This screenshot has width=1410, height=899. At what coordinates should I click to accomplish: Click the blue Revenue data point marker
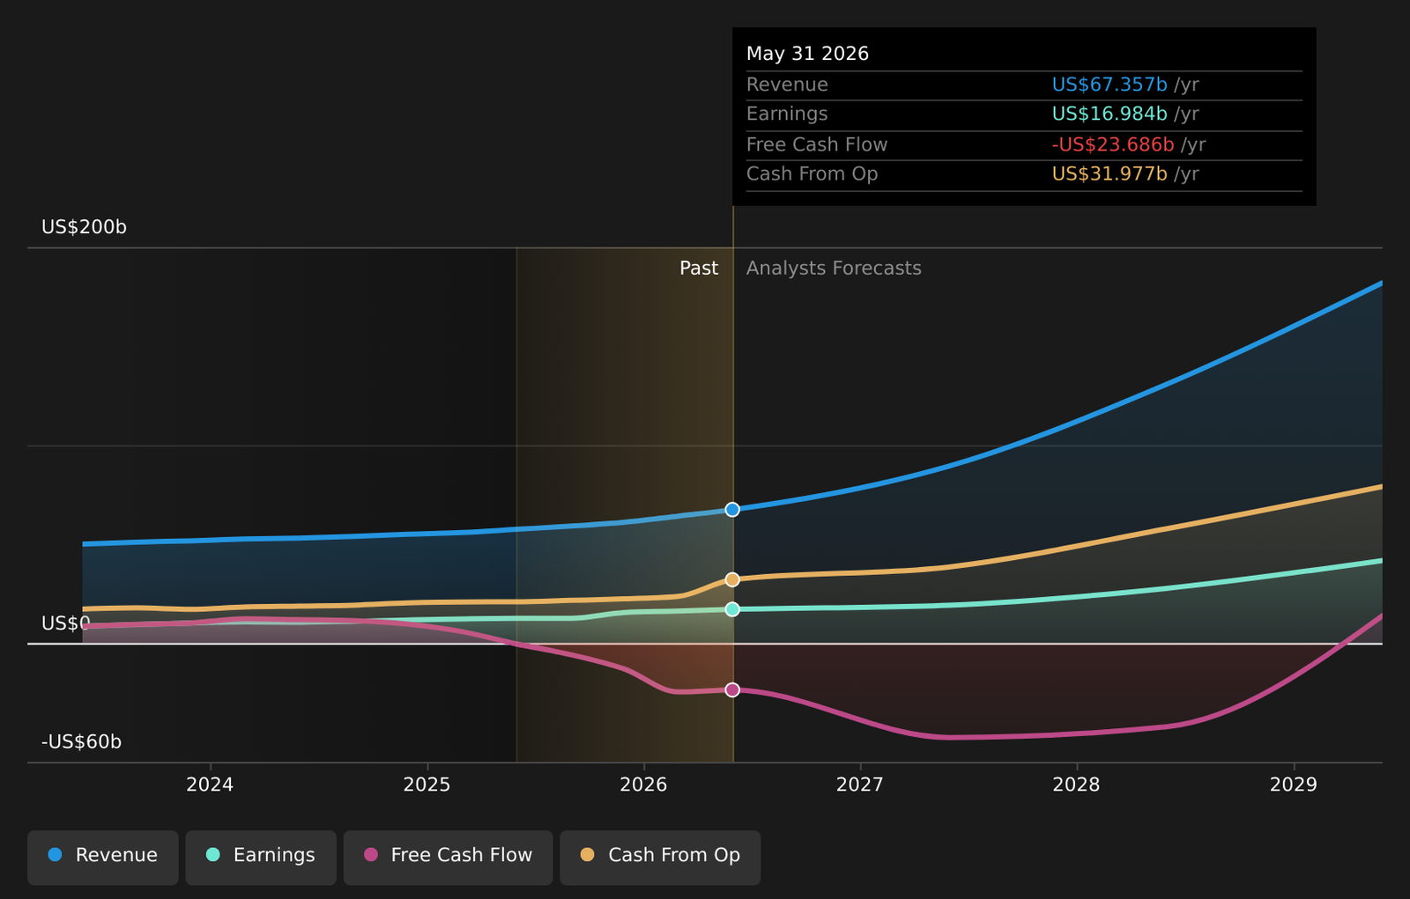click(732, 510)
